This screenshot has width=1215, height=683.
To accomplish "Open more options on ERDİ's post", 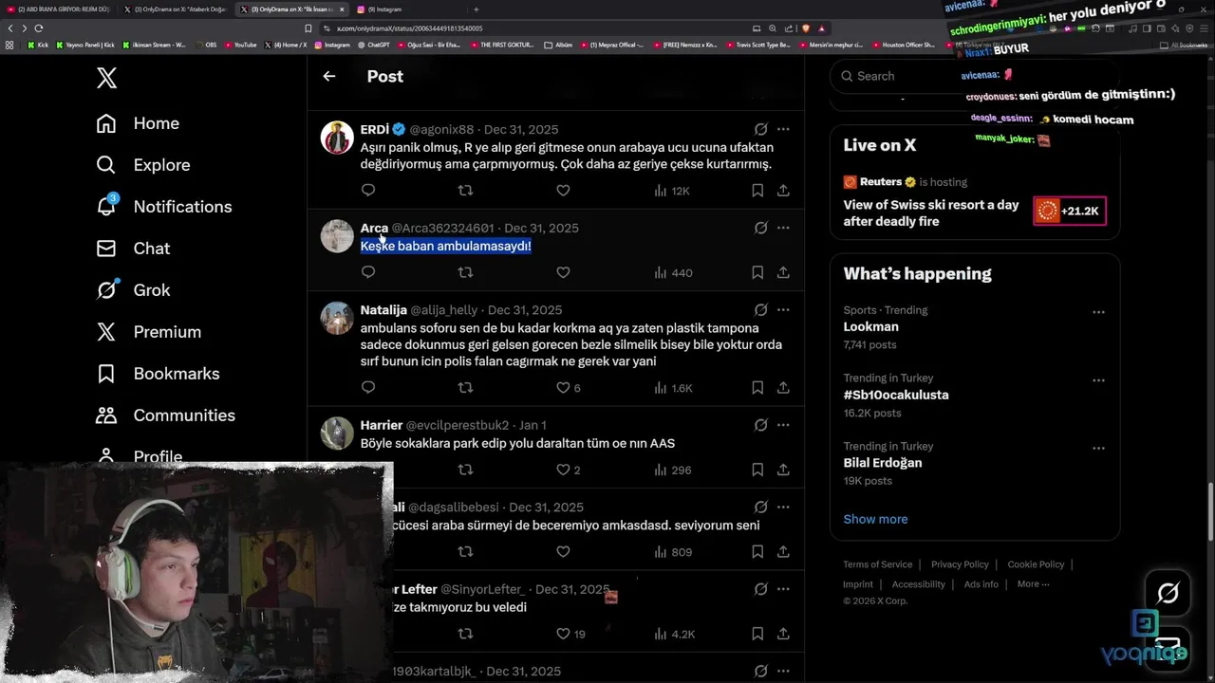I will point(783,129).
